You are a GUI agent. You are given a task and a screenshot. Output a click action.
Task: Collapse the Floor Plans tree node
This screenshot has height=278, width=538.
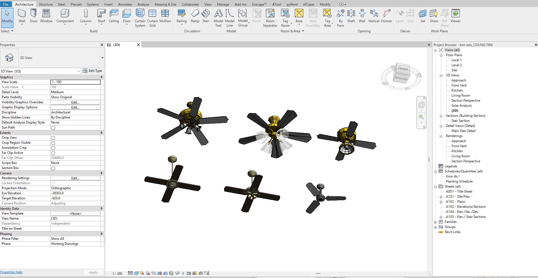[x=441, y=55]
